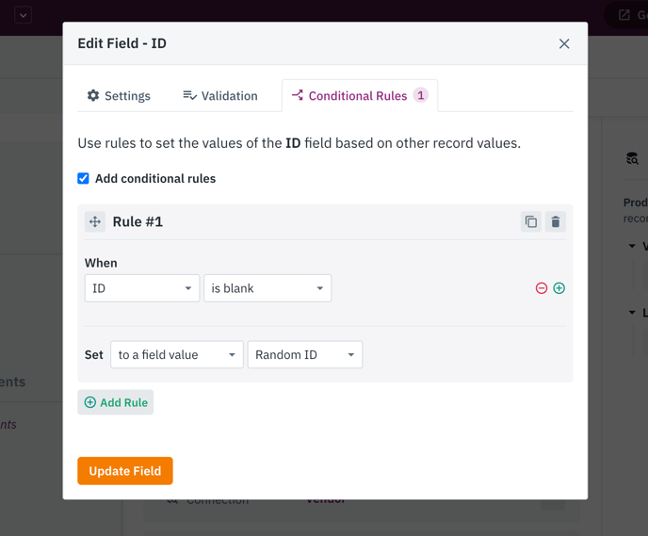Viewport: 648px width, 536px height.
Task: Open the 'is blank' operator dropdown
Action: coord(267,288)
